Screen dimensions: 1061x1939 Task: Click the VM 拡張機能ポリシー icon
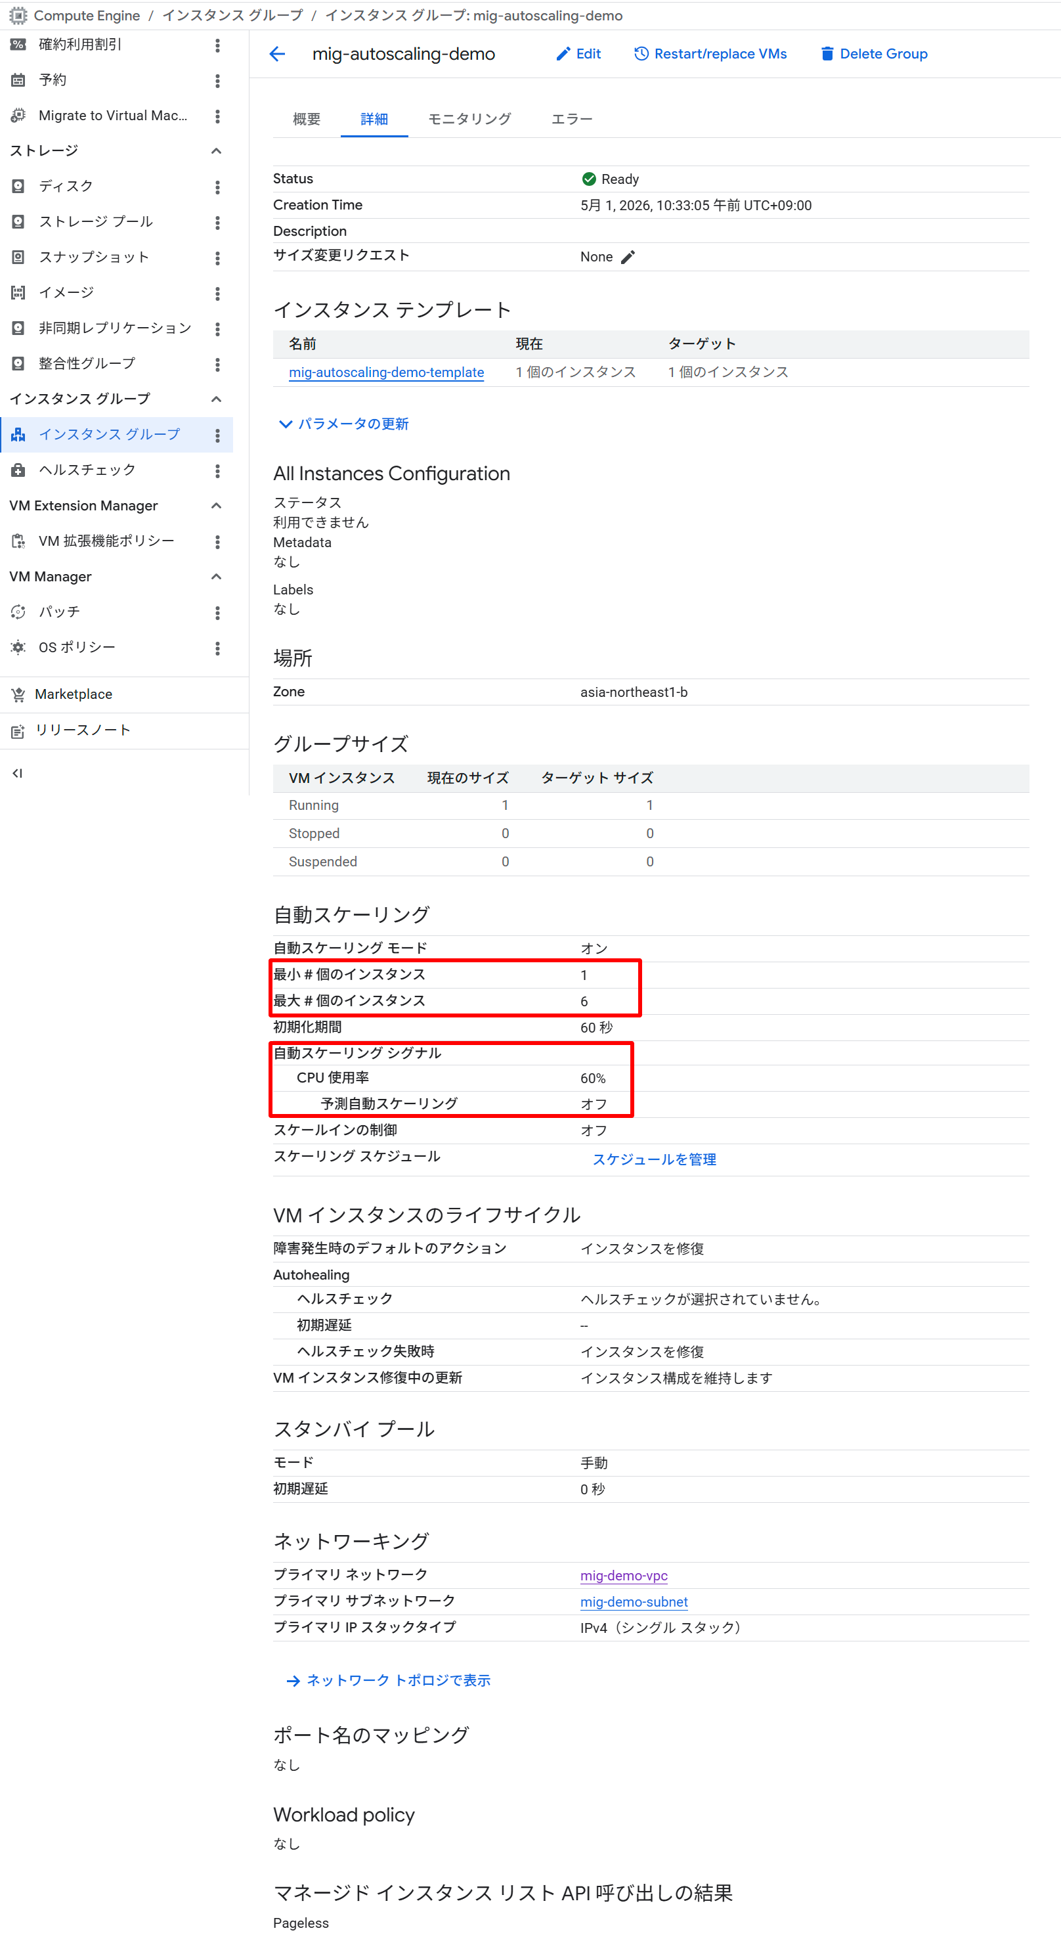tap(18, 541)
